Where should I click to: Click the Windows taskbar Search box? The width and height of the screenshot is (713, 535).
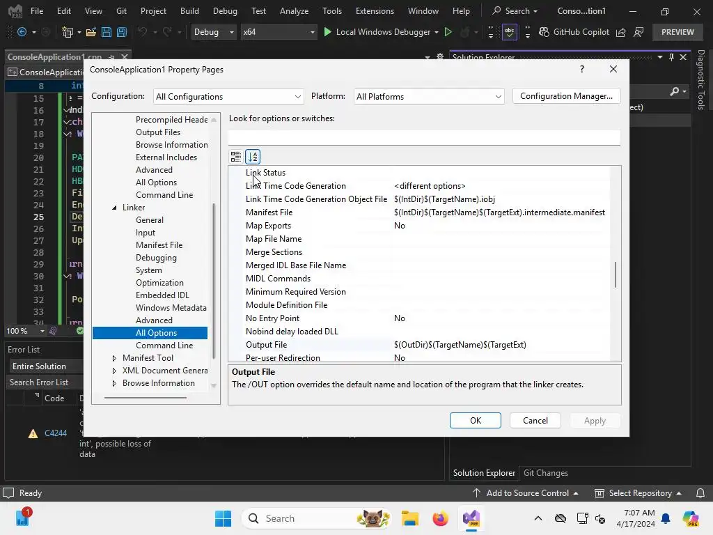pyautogui.click(x=317, y=518)
